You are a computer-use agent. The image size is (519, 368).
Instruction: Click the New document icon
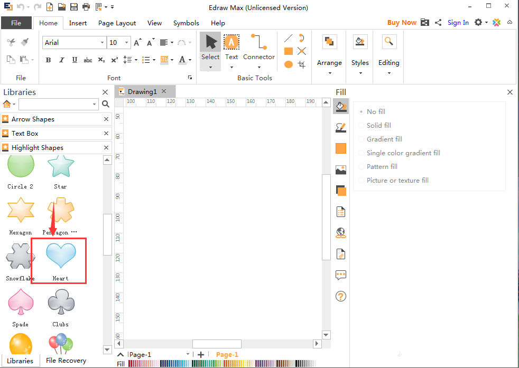(x=49, y=7)
